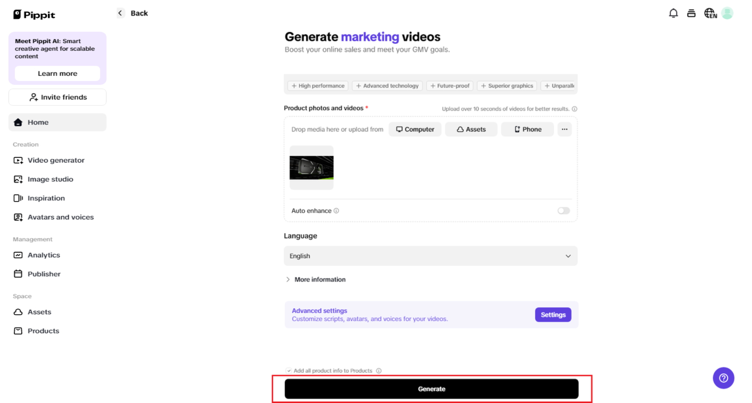Image resolution: width=752 pixels, height=403 pixels.
Task: Open the extra upload options ellipsis menu
Action: [x=564, y=129]
